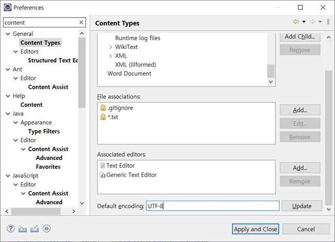The image size is (335, 242).
Task: Click the Apply and Close button
Action: click(x=255, y=229)
